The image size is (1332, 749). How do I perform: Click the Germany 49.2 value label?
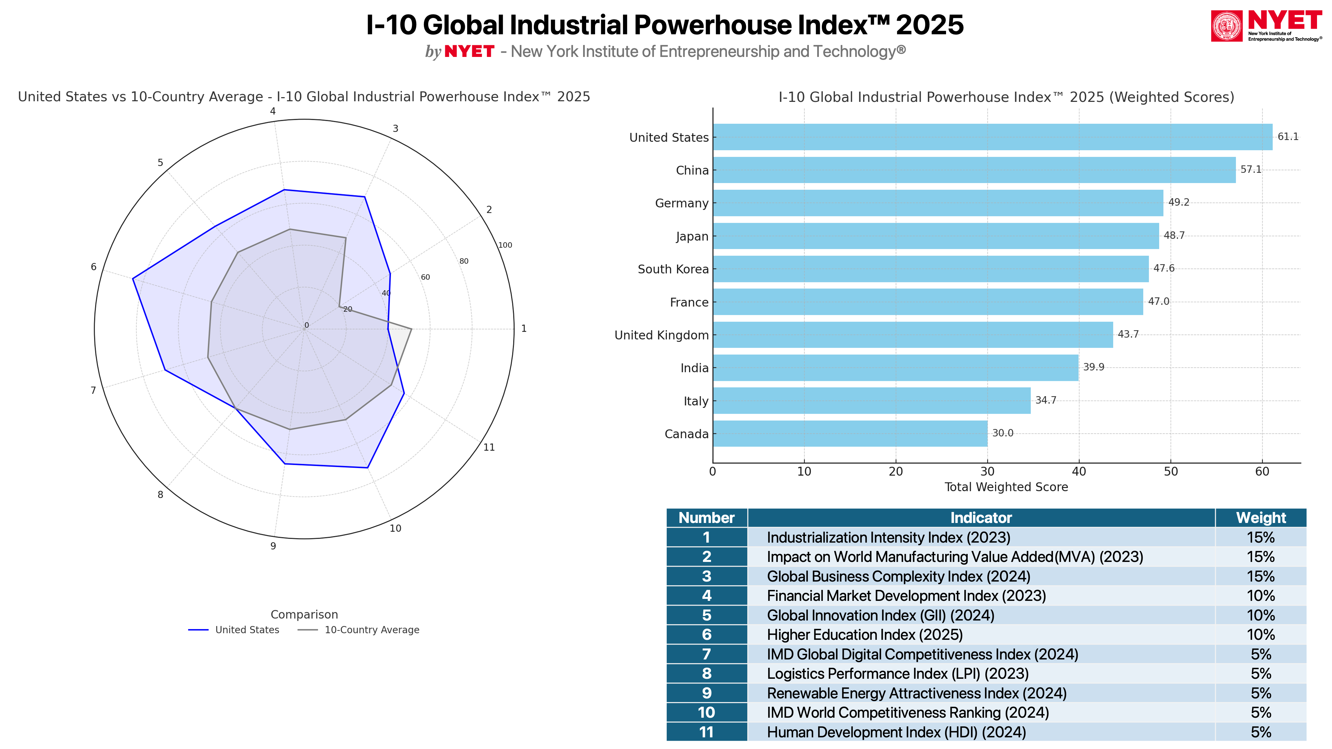point(1178,202)
